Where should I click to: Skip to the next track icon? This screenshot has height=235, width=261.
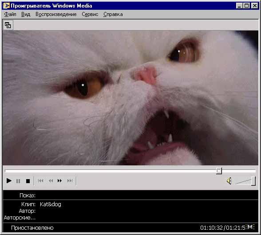[x=70, y=180]
